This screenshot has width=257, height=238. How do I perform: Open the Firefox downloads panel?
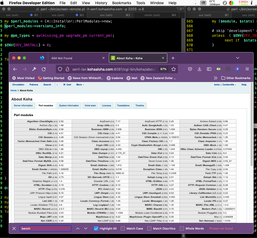200,69
